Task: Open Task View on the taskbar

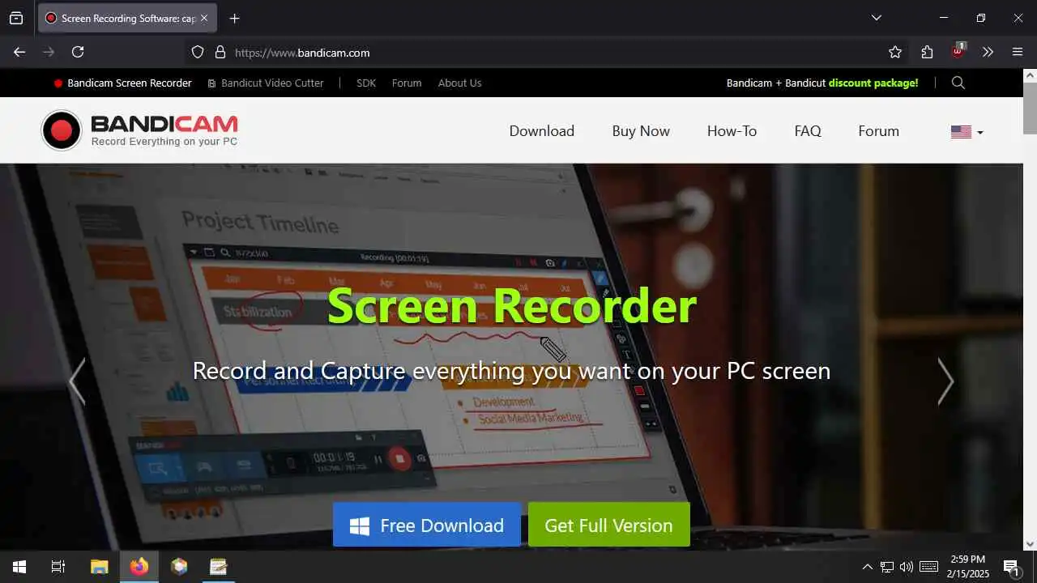Action: [x=58, y=567]
